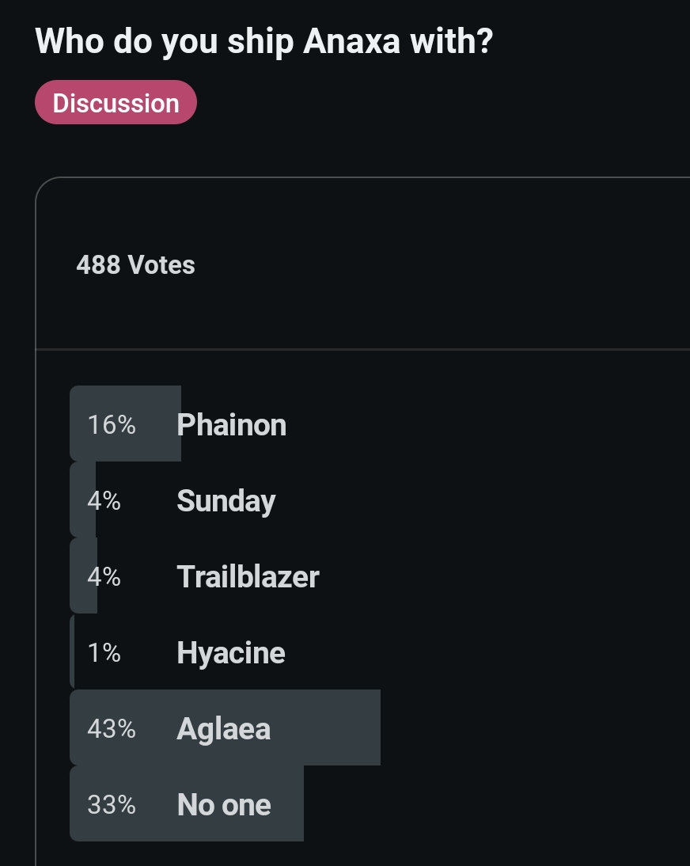
Task: Pick the Hyacine poll option label
Action: click(x=231, y=653)
